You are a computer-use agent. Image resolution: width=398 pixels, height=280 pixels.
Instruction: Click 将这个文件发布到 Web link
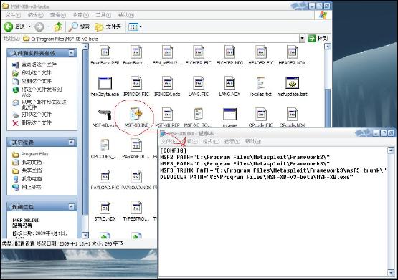pos(42,92)
